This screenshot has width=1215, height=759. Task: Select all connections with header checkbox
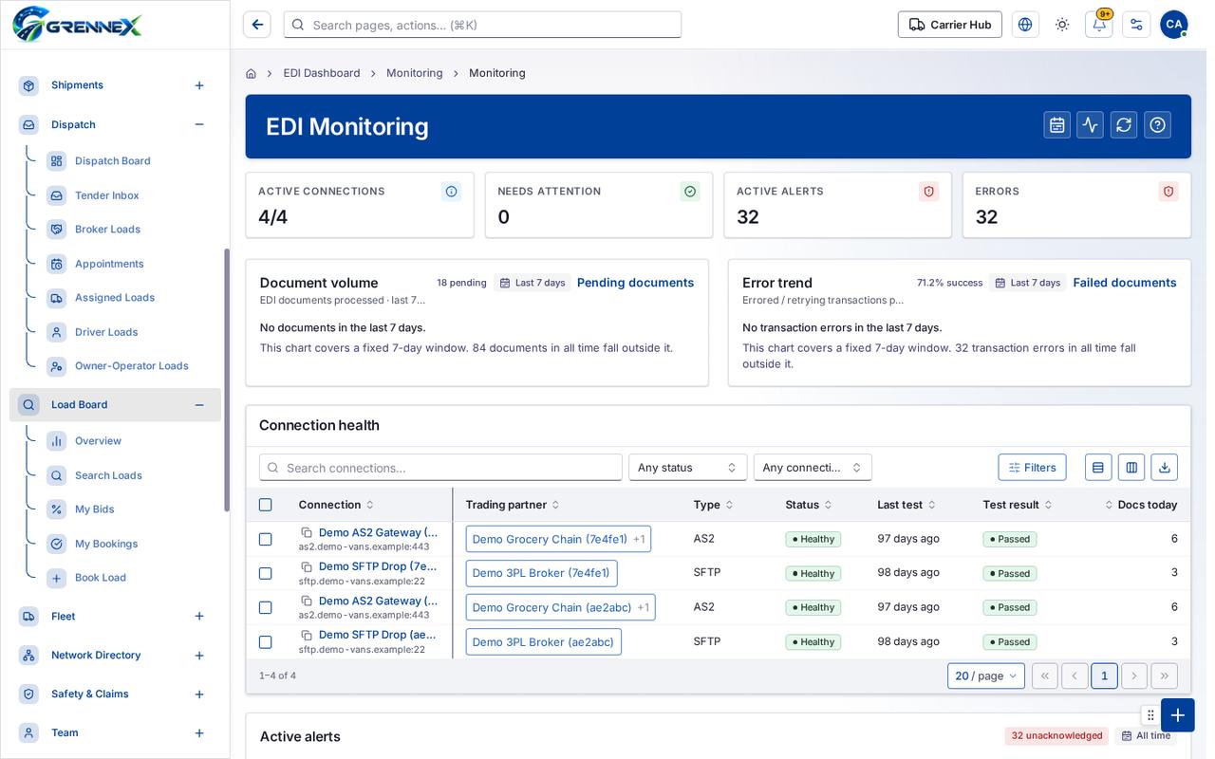[x=265, y=505]
